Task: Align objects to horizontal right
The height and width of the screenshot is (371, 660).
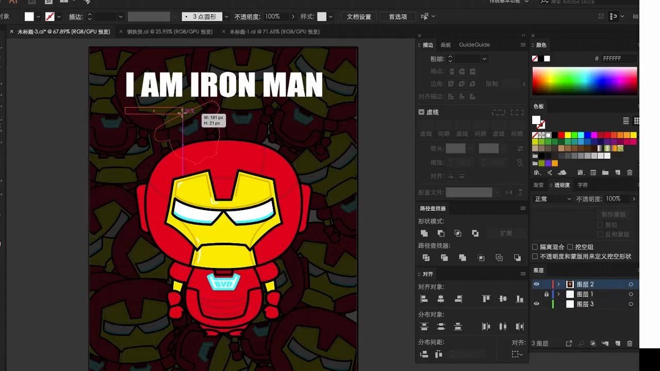Action: (458, 299)
